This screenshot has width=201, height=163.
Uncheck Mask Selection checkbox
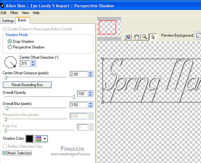click(x=4, y=153)
